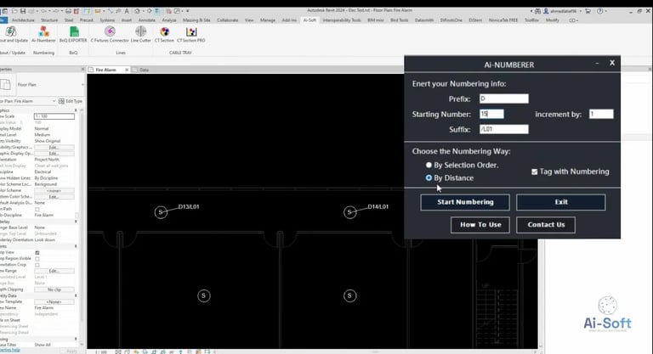This screenshot has height=354, width=653.
Task: Select the By Distance radio option
Action: tap(429, 177)
